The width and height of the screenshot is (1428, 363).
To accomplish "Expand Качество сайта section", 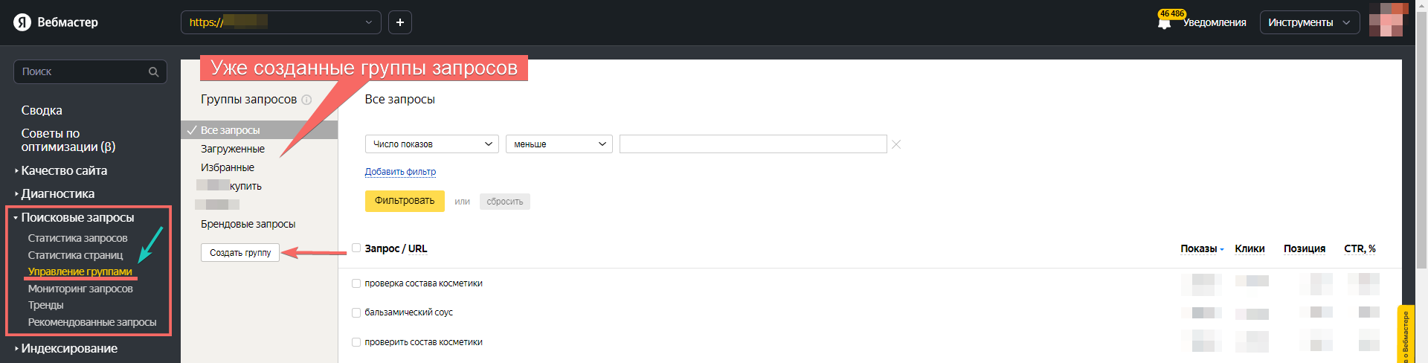I will pos(64,170).
